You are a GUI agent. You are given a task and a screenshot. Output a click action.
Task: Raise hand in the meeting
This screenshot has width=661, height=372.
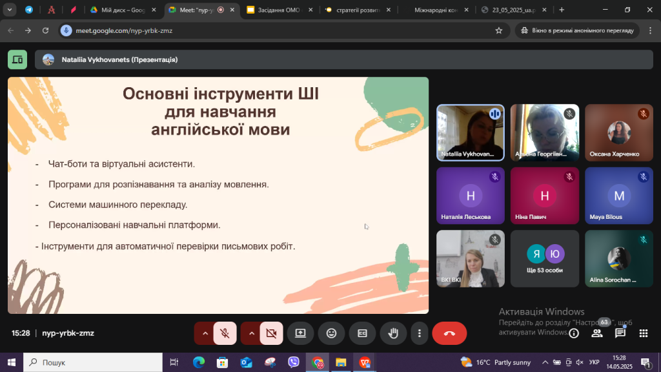(393, 333)
